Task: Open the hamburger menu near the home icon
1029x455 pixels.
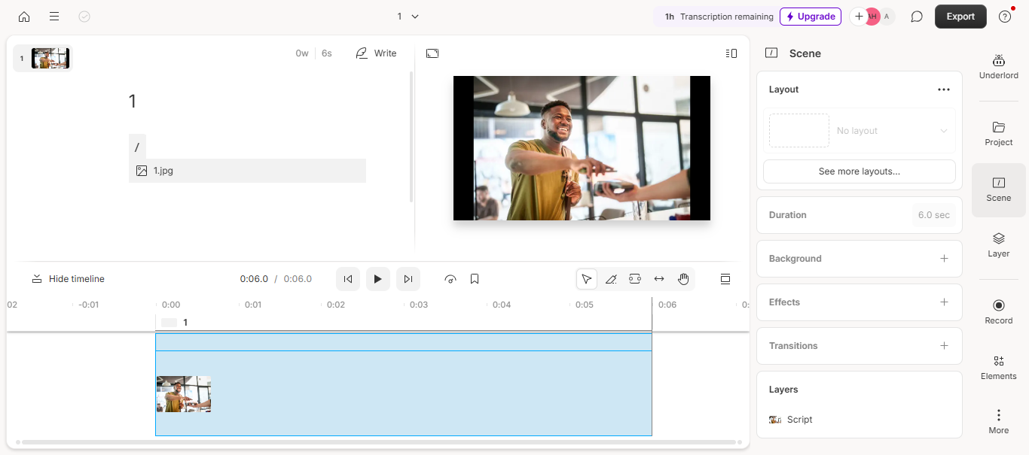Action: tap(53, 16)
